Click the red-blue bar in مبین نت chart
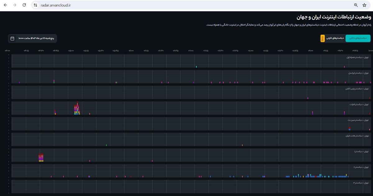Image resolution: width=373 pixels, height=196 pixels. tap(350, 129)
